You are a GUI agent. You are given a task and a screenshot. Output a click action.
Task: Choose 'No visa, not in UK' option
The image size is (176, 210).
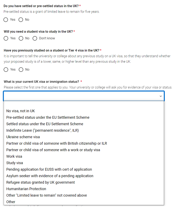tap(21, 111)
